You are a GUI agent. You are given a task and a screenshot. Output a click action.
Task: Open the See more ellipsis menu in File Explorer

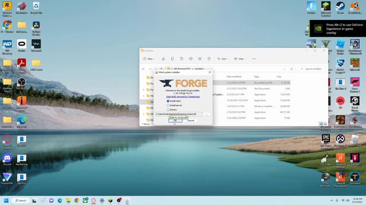pos(254,59)
